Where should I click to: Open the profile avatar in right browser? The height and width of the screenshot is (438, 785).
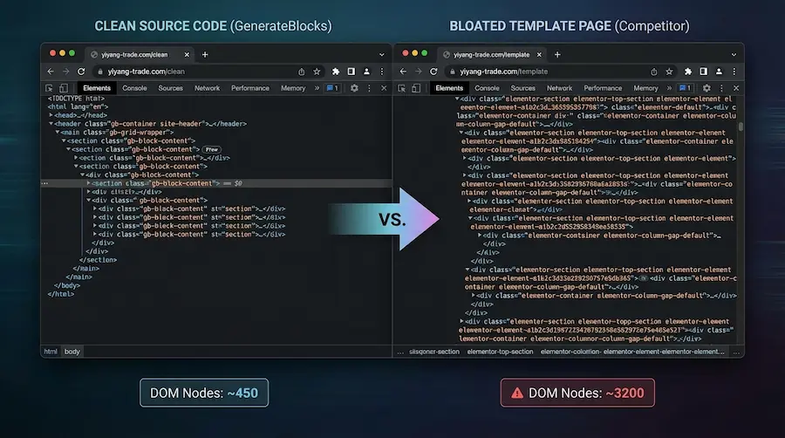(719, 72)
